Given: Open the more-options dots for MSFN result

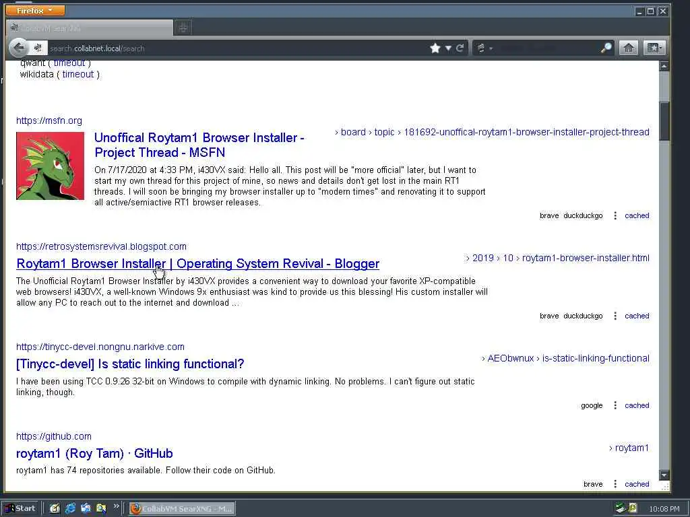Looking at the screenshot, I should (x=615, y=215).
